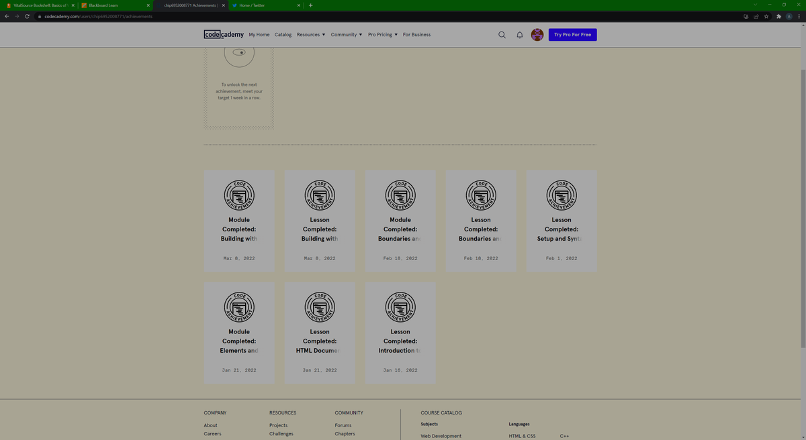Click the Try Pro For Free button
This screenshot has height=440, width=806.
coord(572,35)
